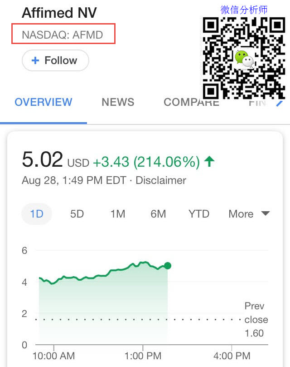Image resolution: width=290 pixels, height=367 pixels.
Task: Click the WeChat logo inside QR code
Action: 244,58
